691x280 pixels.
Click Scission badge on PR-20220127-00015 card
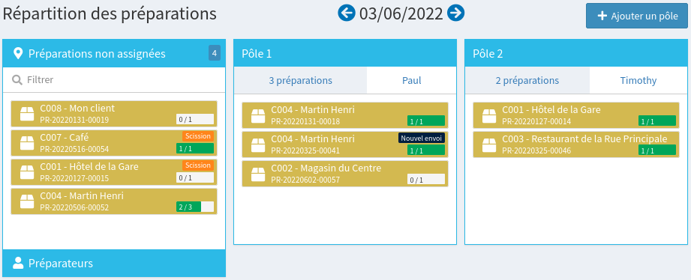click(198, 165)
